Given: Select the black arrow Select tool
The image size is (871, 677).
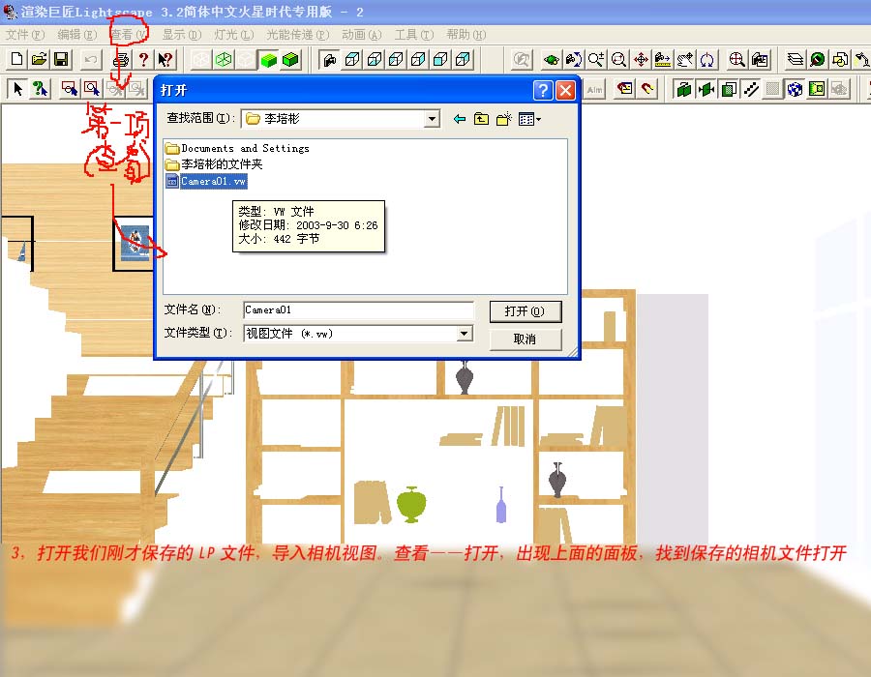Looking at the screenshot, I should 17,89.
